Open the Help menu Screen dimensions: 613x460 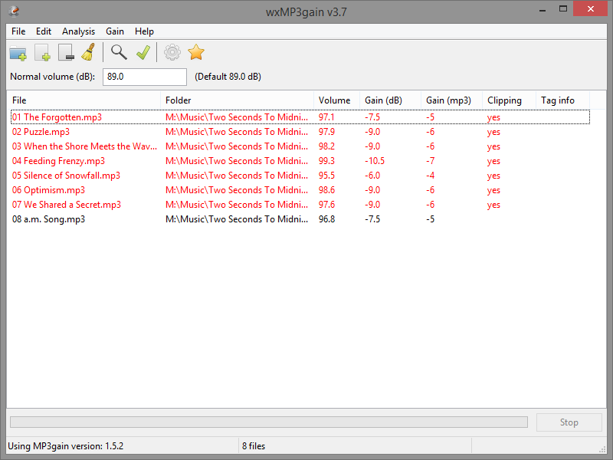[144, 31]
